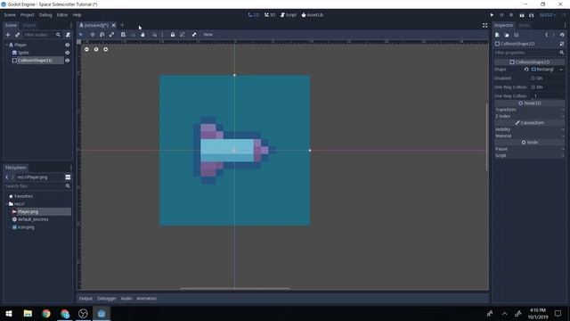Play a custom scene icon
Image resolution: width=570 pixels, height=321 pixels.
click(531, 15)
